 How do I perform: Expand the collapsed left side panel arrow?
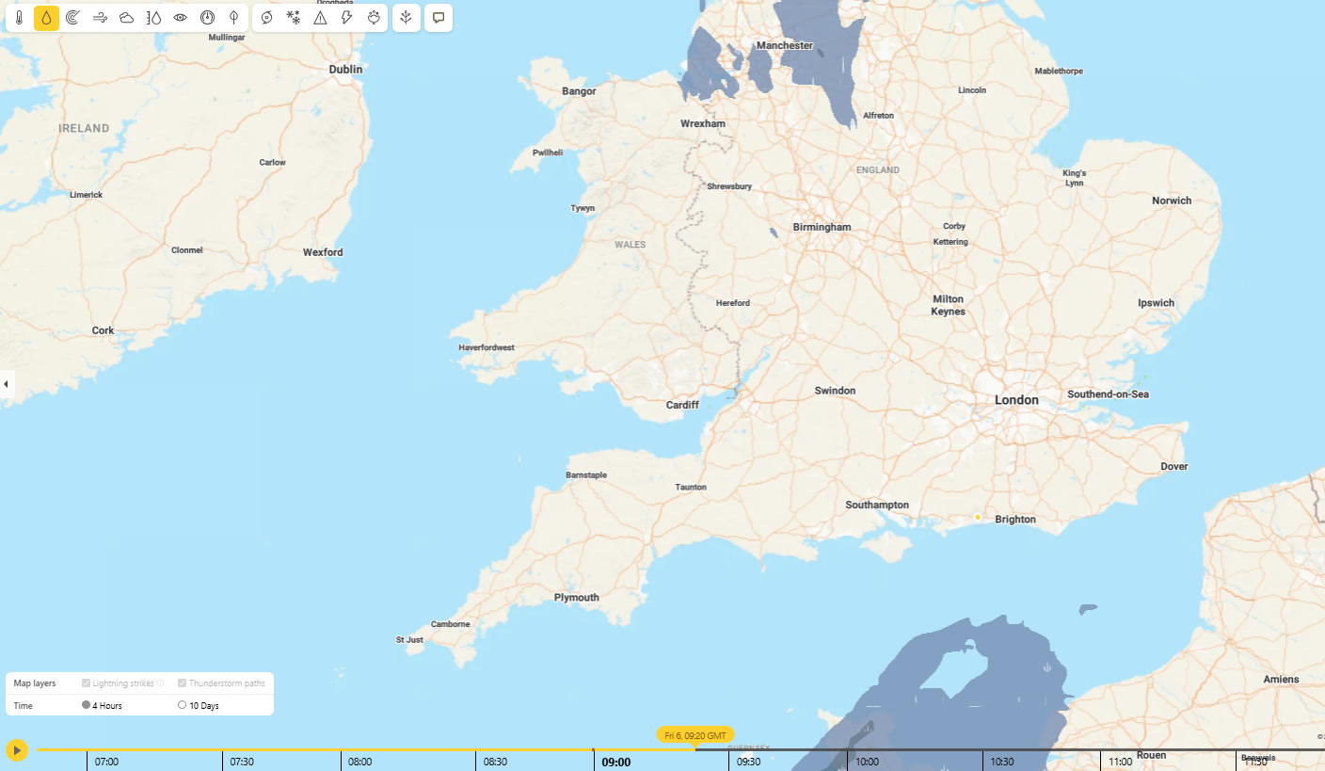coord(6,384)
